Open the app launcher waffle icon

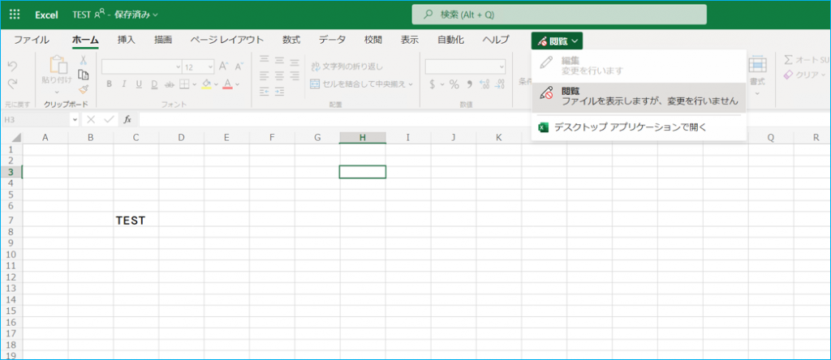15,15
